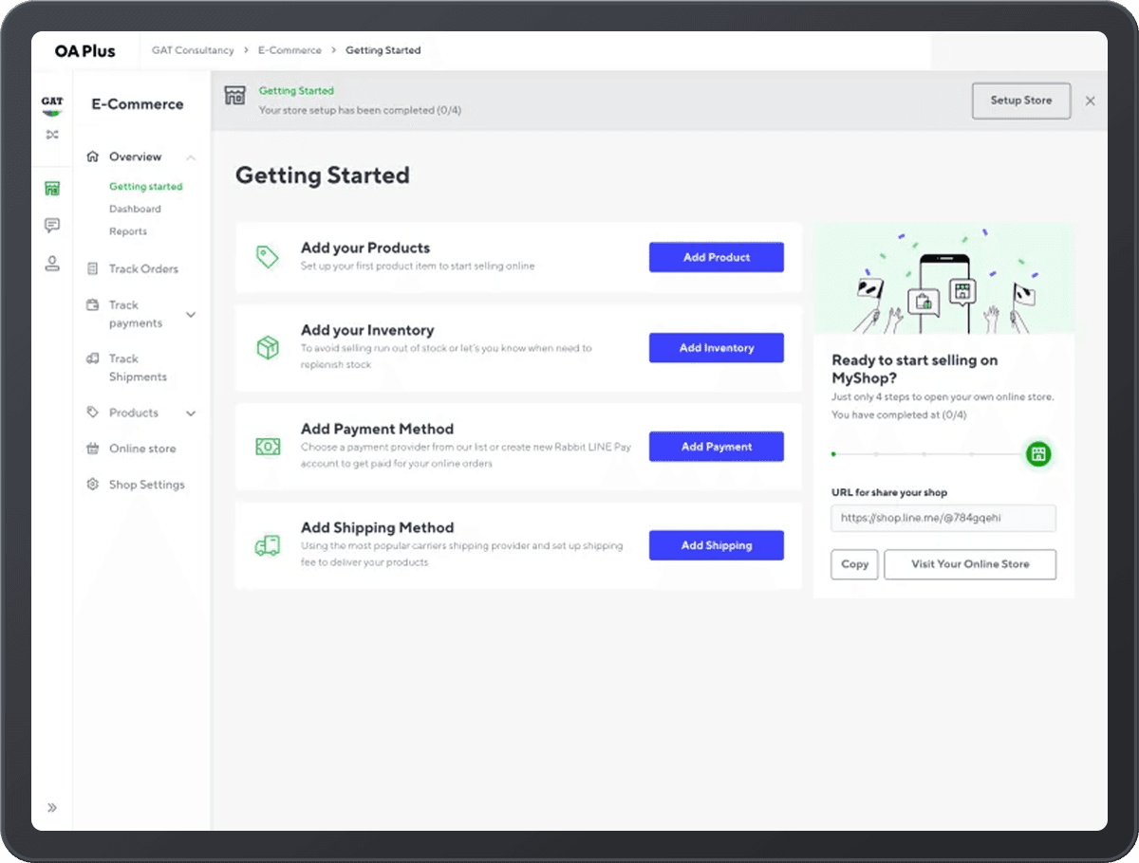1139x863 pixels.
Task: Select the shop URL input field
Action: tap(943, 518)
